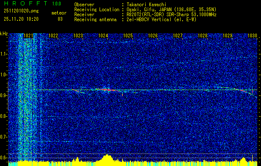Click the file name 2511201020.png
The width and height of the screenshot is (261, 166).
coord(21,11)
